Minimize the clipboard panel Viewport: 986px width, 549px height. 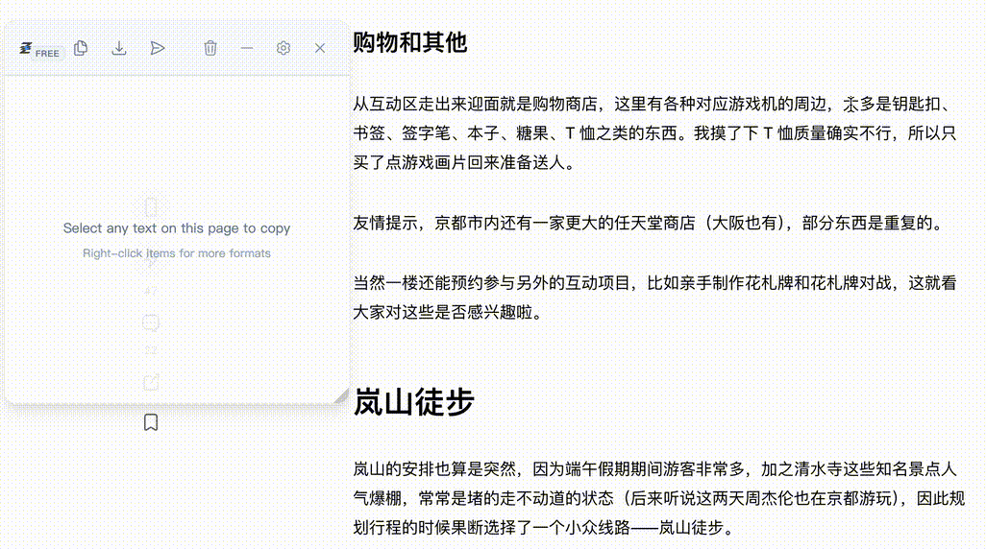(246, 48)
